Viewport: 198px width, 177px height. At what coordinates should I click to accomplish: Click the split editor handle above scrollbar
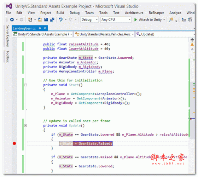click(x=192, y=40)
